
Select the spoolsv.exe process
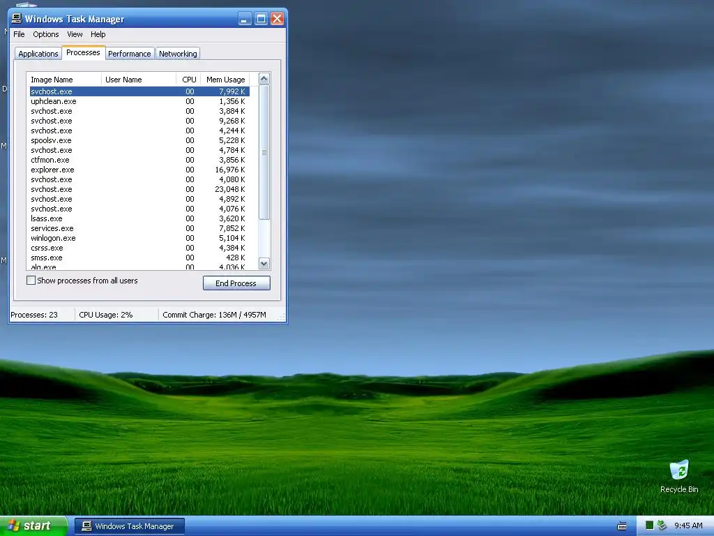point(139,140)
